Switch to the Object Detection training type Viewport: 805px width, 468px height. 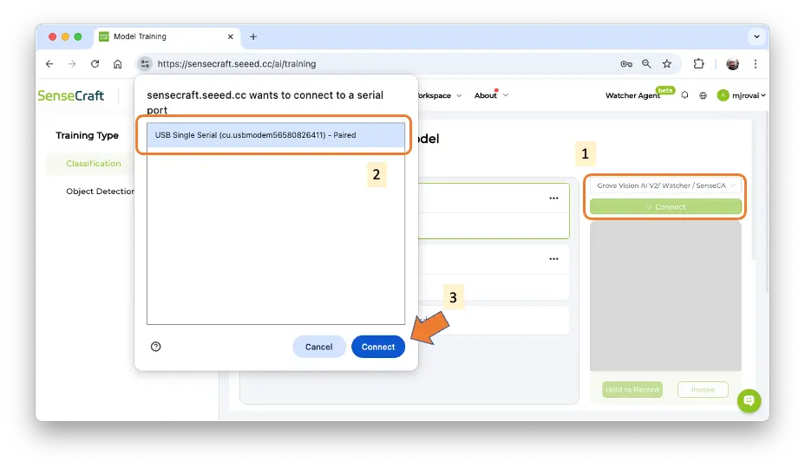(101, 192)
